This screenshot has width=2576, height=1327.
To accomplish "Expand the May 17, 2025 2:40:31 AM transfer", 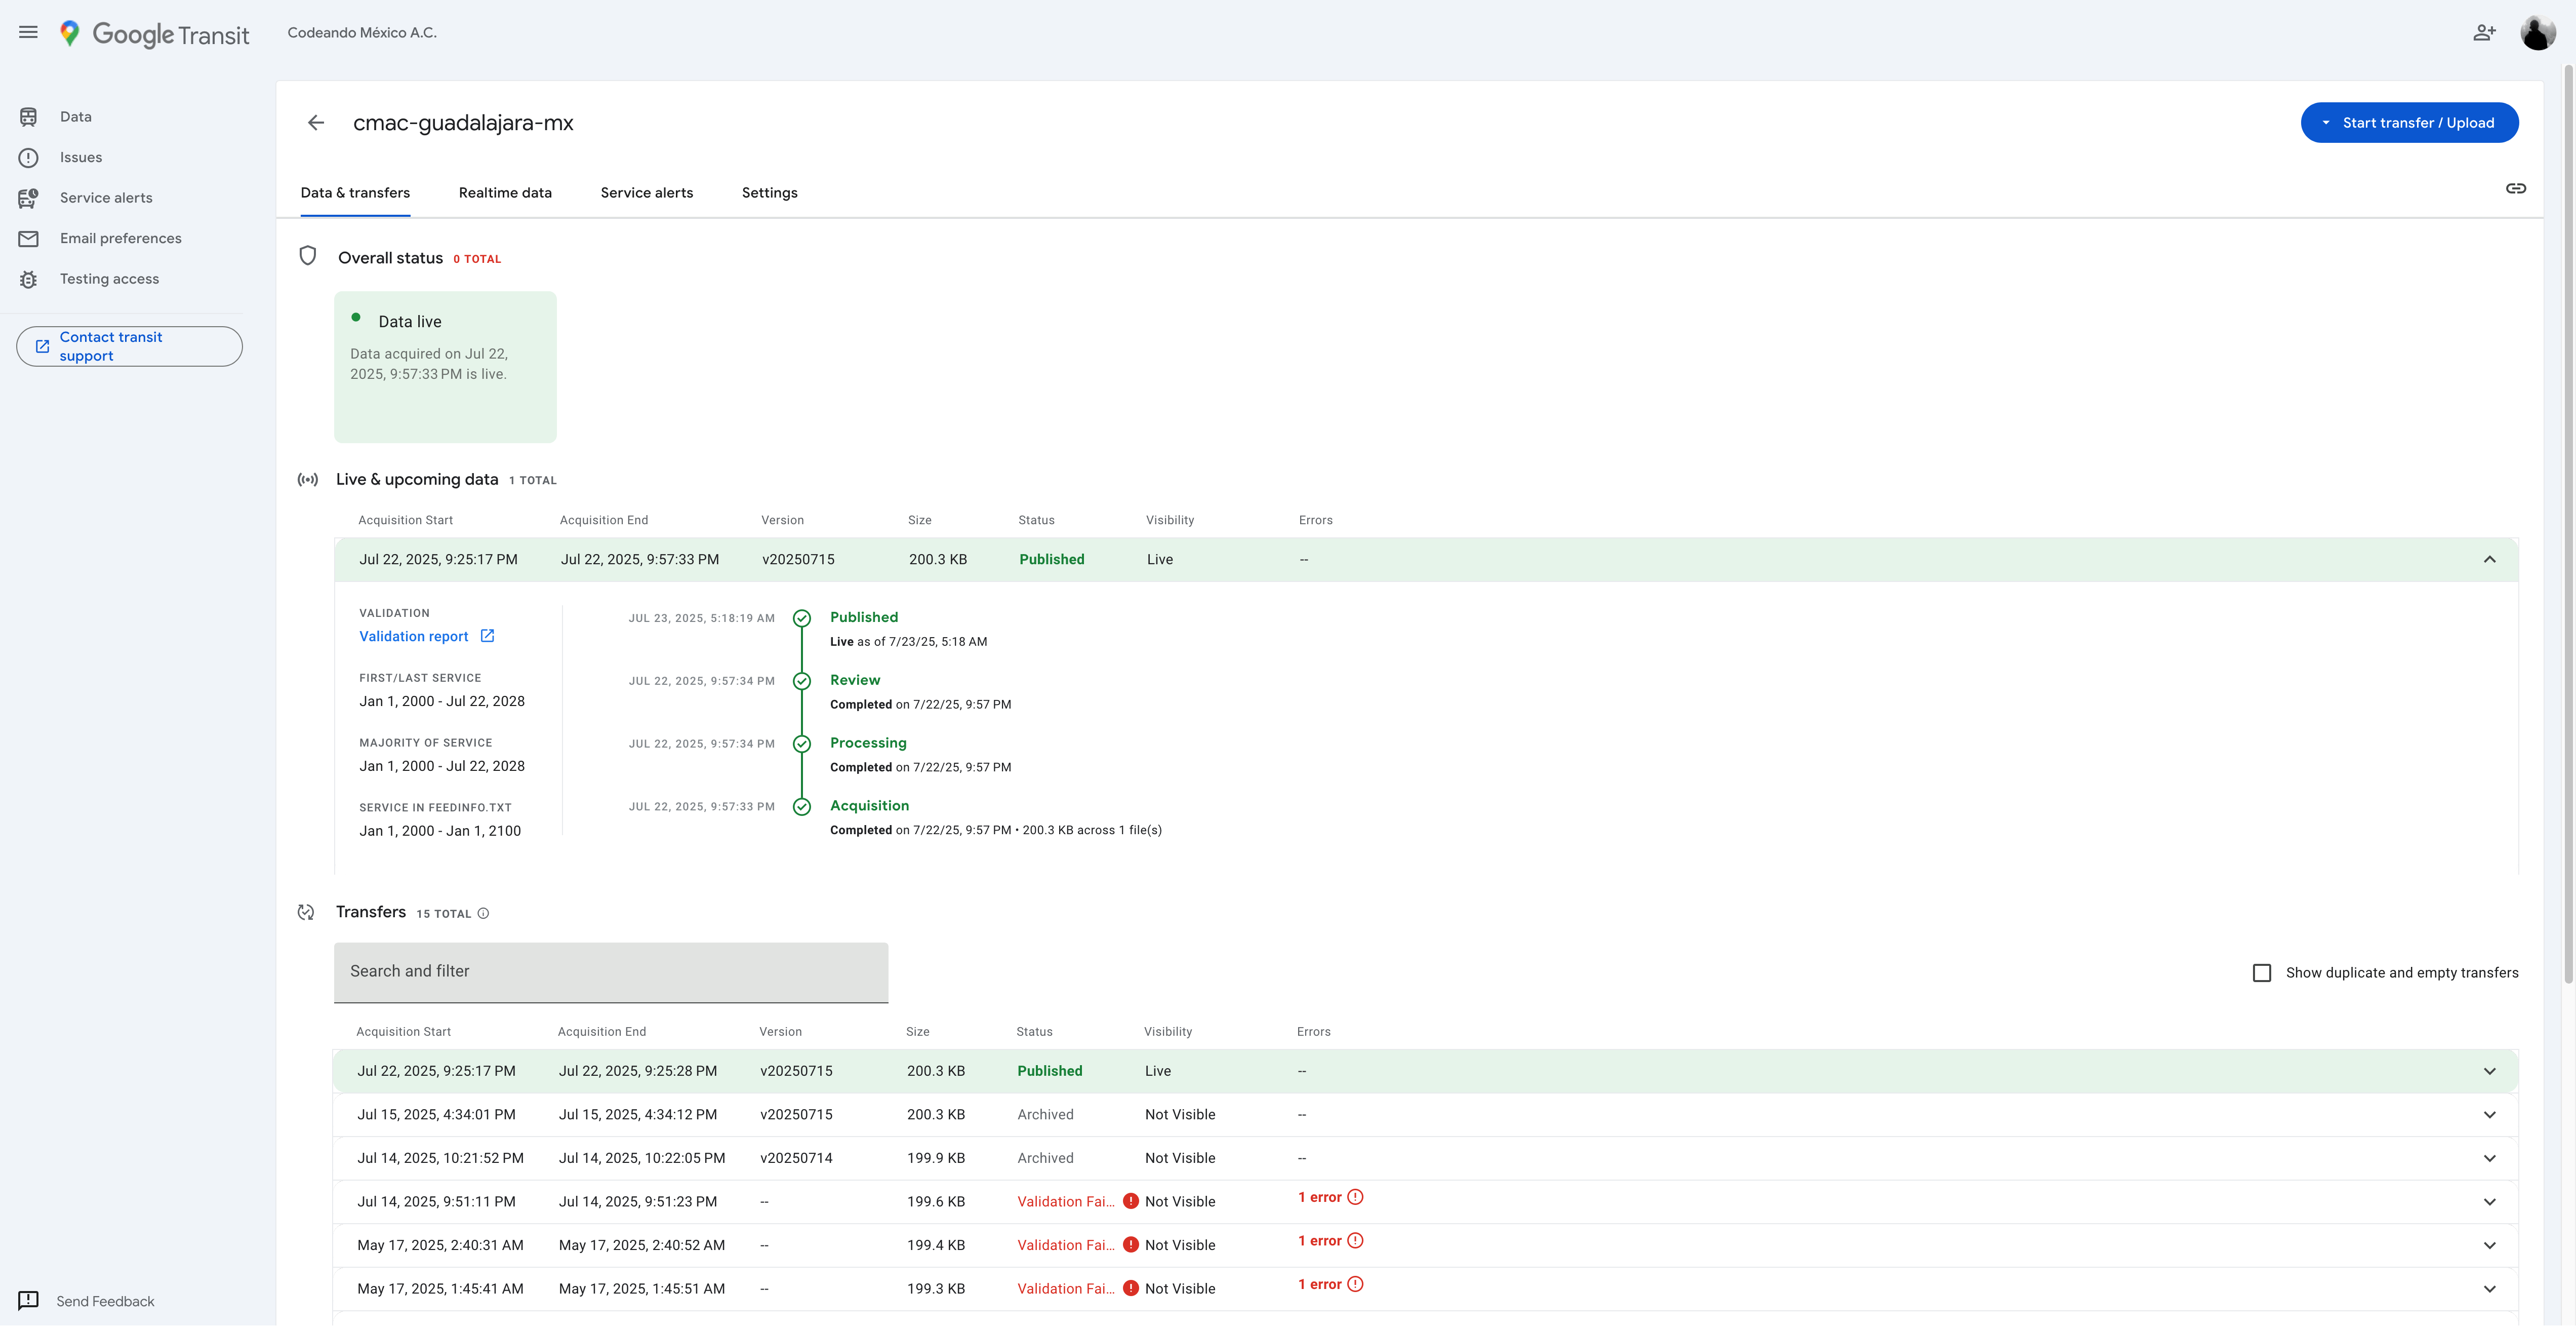I will tap(2489, 1246).
